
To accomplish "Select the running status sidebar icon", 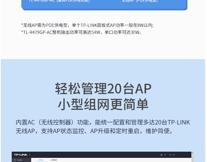I will (15, 160).
